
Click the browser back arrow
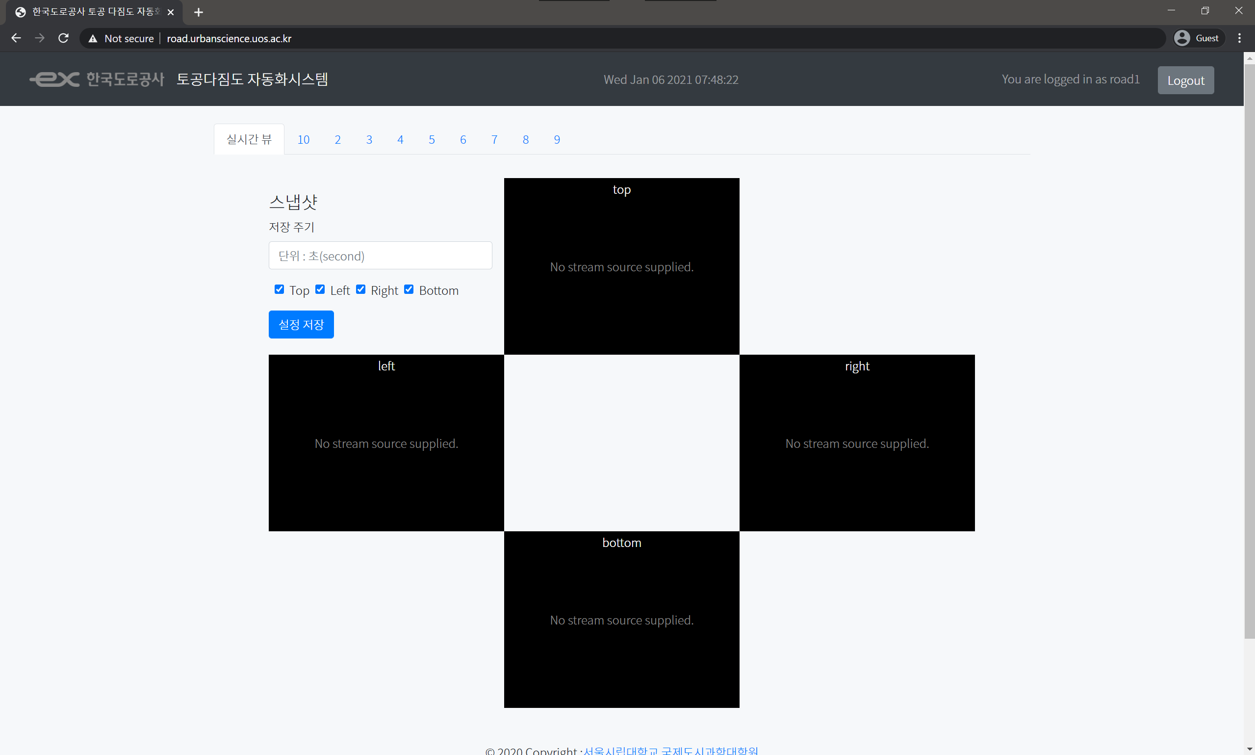(x=16, y=38)
